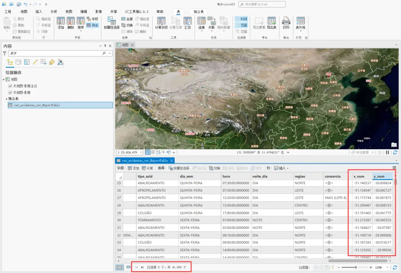Click the 导出表 export table icon
The height and width of the screenshot is (273, 401).
(271, 23)
